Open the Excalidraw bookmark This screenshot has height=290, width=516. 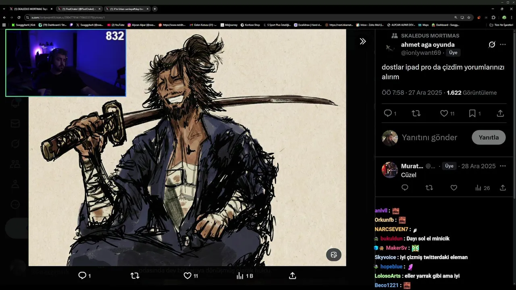tap(308, 25)
